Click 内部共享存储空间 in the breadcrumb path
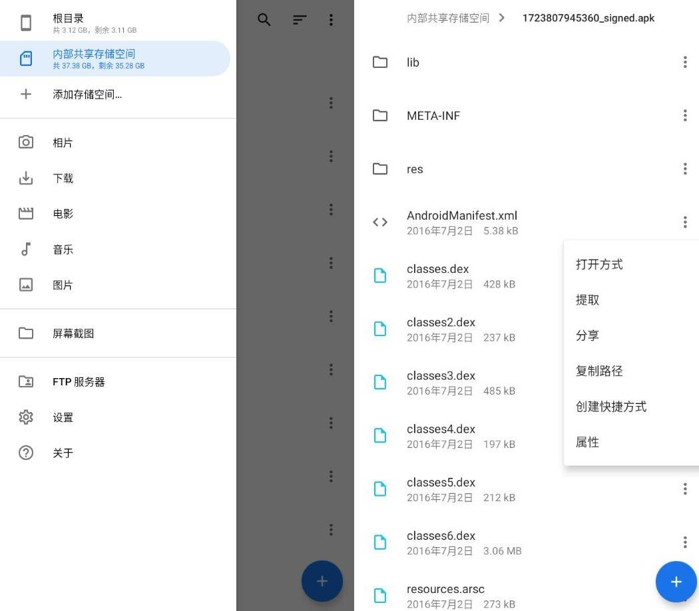 coord(448,19)
